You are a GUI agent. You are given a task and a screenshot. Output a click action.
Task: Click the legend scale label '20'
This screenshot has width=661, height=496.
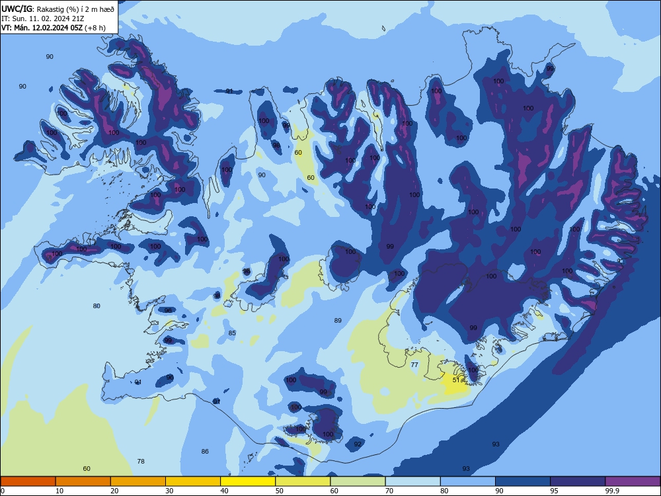point(114,491)
